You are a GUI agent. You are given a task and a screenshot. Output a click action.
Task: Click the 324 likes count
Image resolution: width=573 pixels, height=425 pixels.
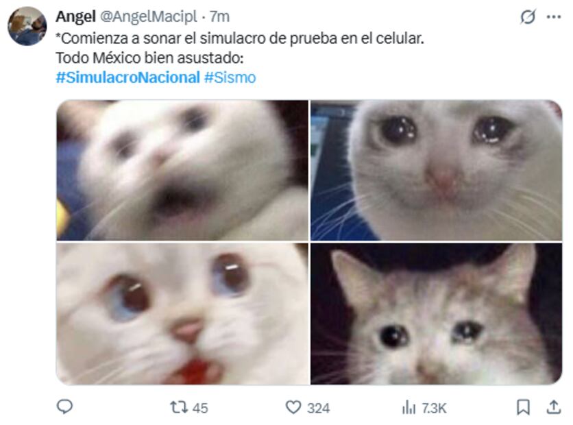318,408
